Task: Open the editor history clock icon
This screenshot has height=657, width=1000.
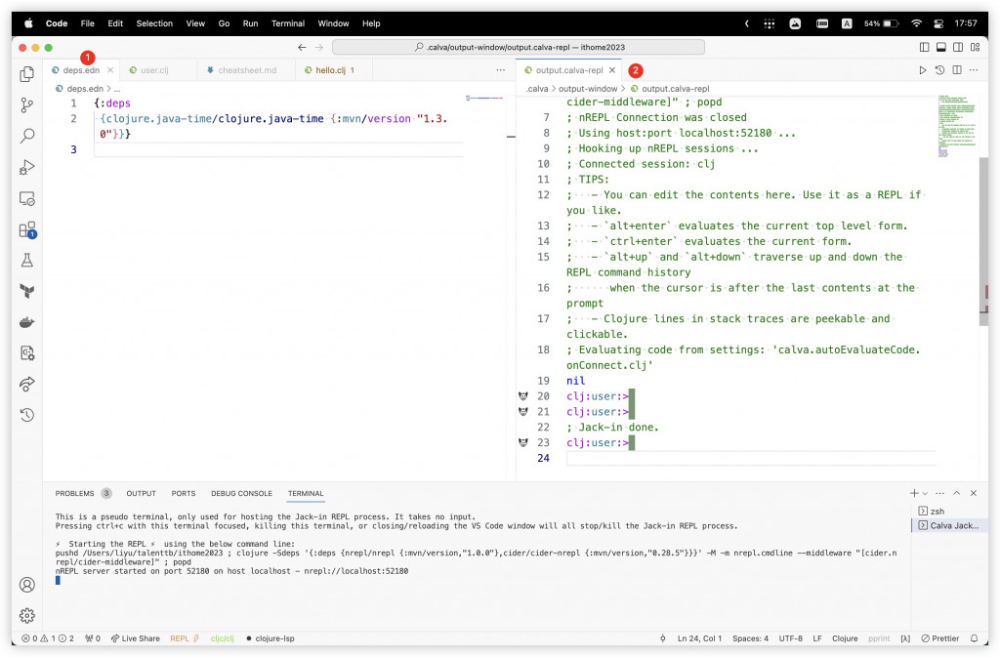Action: pyautogui.click(x=939, y=70)
